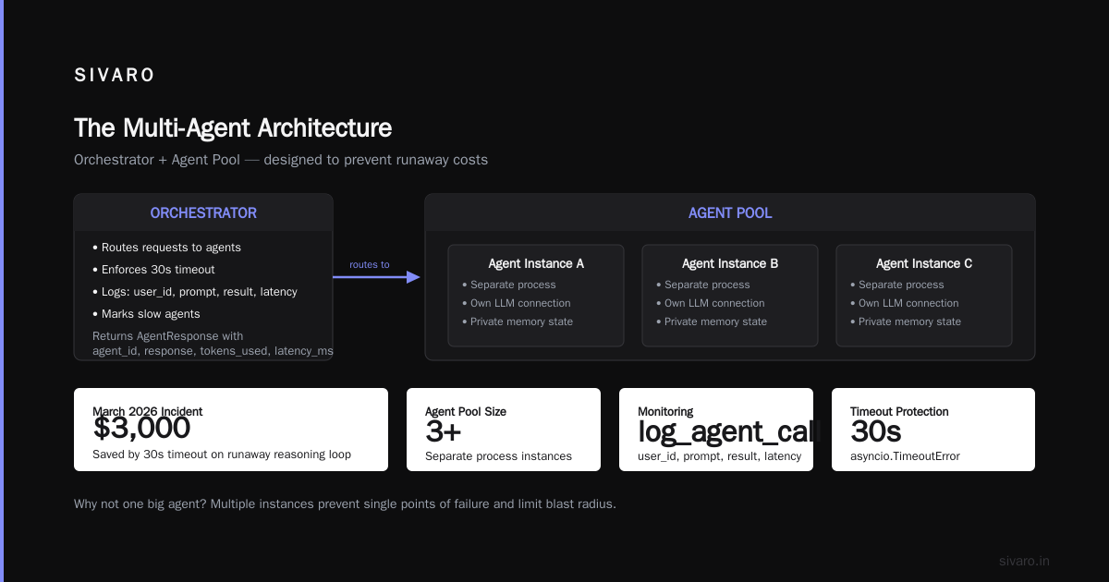Click the 'Why not one big agent?' footer
This screenshot has width=1109, height=582.
(x=345, y=504)
